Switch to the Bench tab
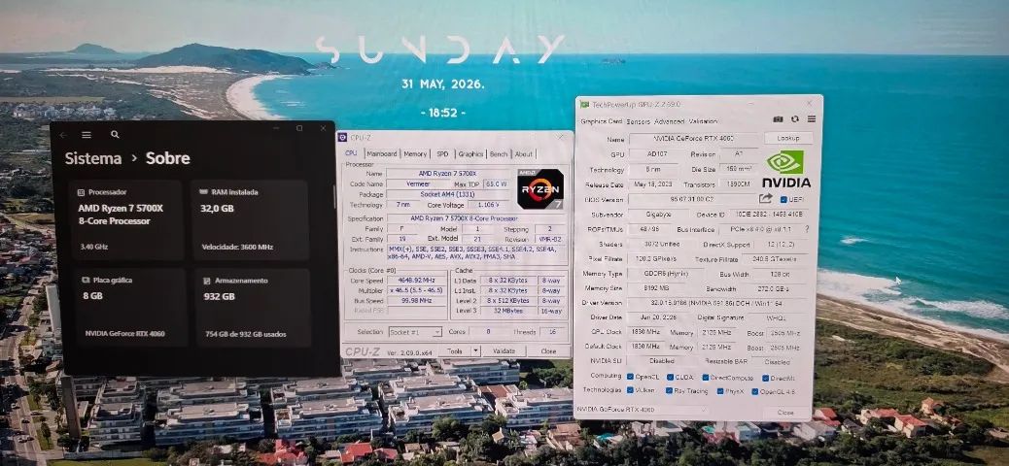This screenshot has height=466, width=1009. [x=499, y=154]
